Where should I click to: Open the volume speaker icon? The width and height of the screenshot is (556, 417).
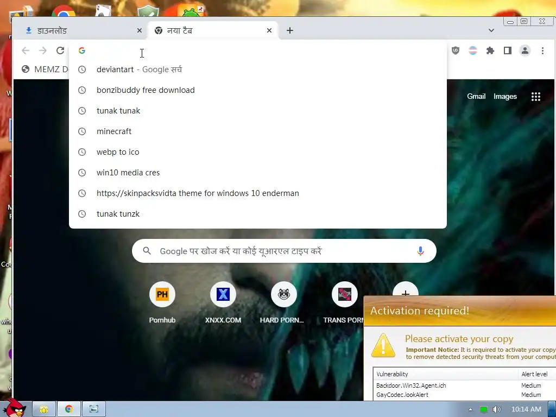click(x=496, y=409)
